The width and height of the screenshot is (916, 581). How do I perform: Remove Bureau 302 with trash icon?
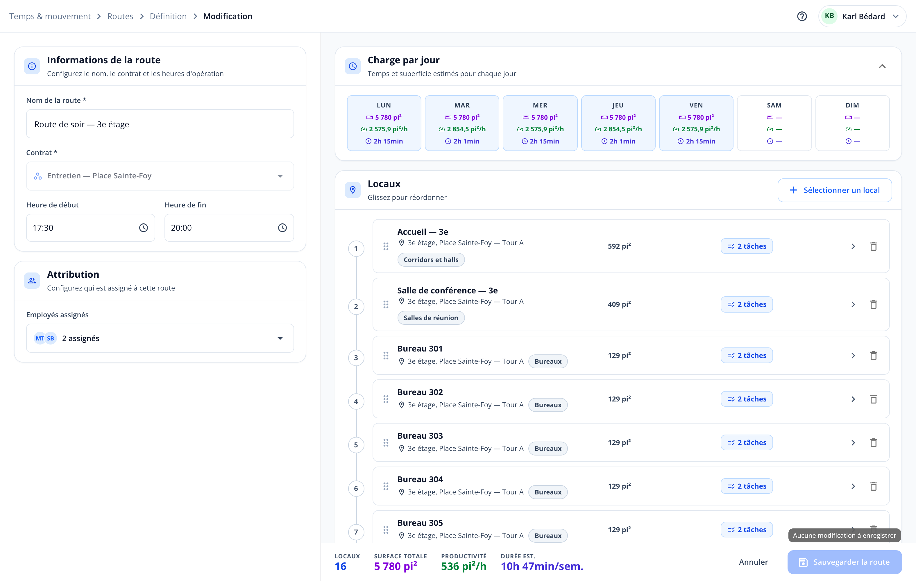[873, 399]
